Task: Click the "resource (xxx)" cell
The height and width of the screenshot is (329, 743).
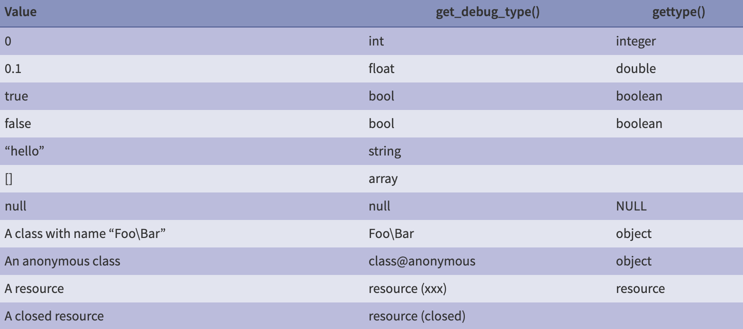Action: coord(408,289)
